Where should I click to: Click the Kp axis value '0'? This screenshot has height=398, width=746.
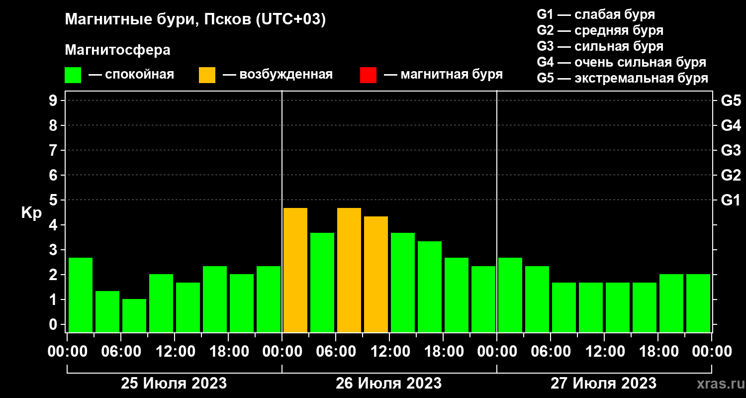54,324
